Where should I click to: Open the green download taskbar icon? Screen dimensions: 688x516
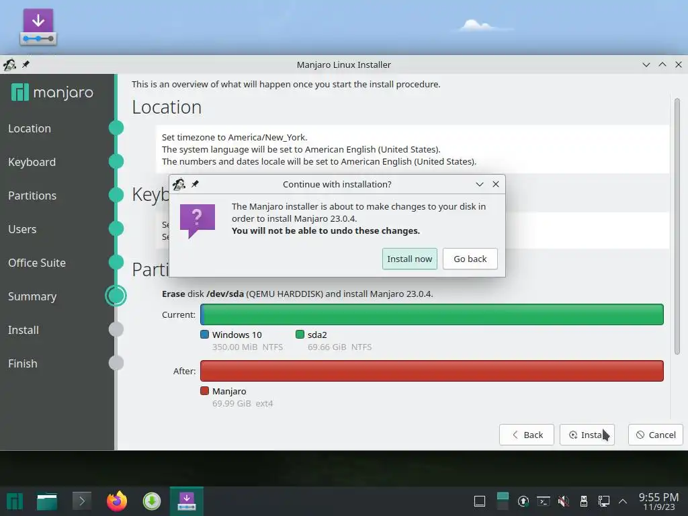point(152,501)
